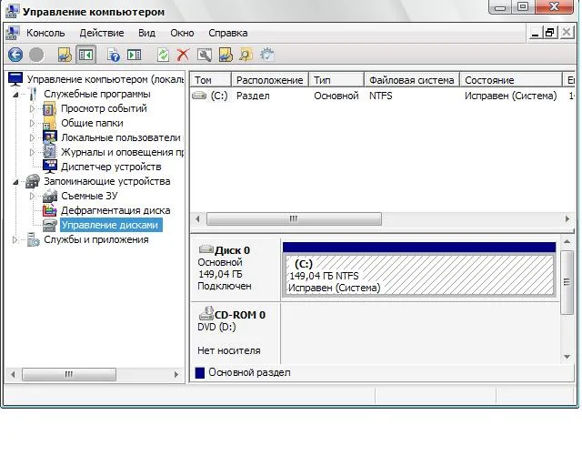Select Службы и приложения tree item
The image size is (582, 466).
click(x=96, y=239)
